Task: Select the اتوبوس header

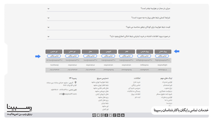Action: 108,52
